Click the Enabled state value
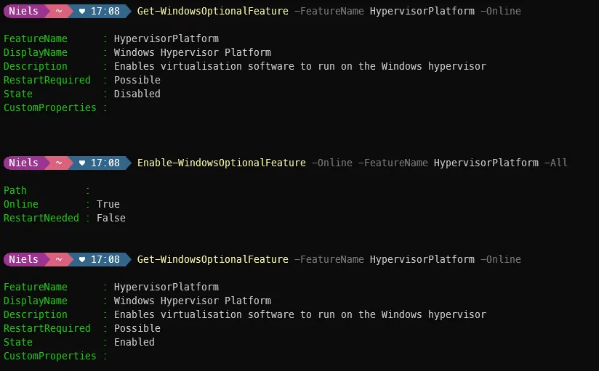599x371 pixels. 134,342
